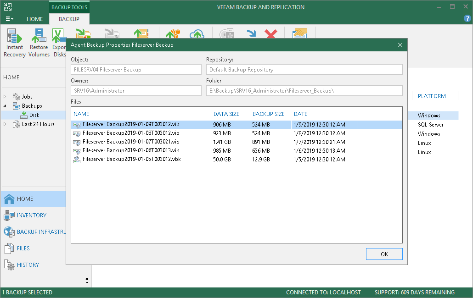Image resolution: width=473 pixels, height=298 pixels.
Task: Collapse the Backups tree node arrow
Action: [5, 106]
